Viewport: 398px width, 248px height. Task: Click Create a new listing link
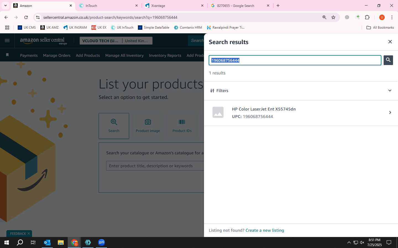(265, 230)
